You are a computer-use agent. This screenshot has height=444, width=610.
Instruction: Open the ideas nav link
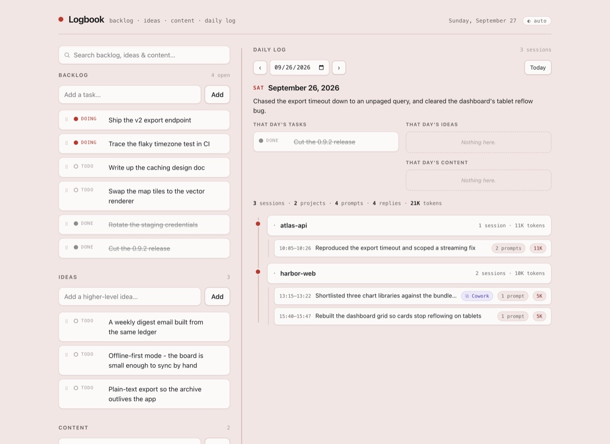click(x=152, y=21)
